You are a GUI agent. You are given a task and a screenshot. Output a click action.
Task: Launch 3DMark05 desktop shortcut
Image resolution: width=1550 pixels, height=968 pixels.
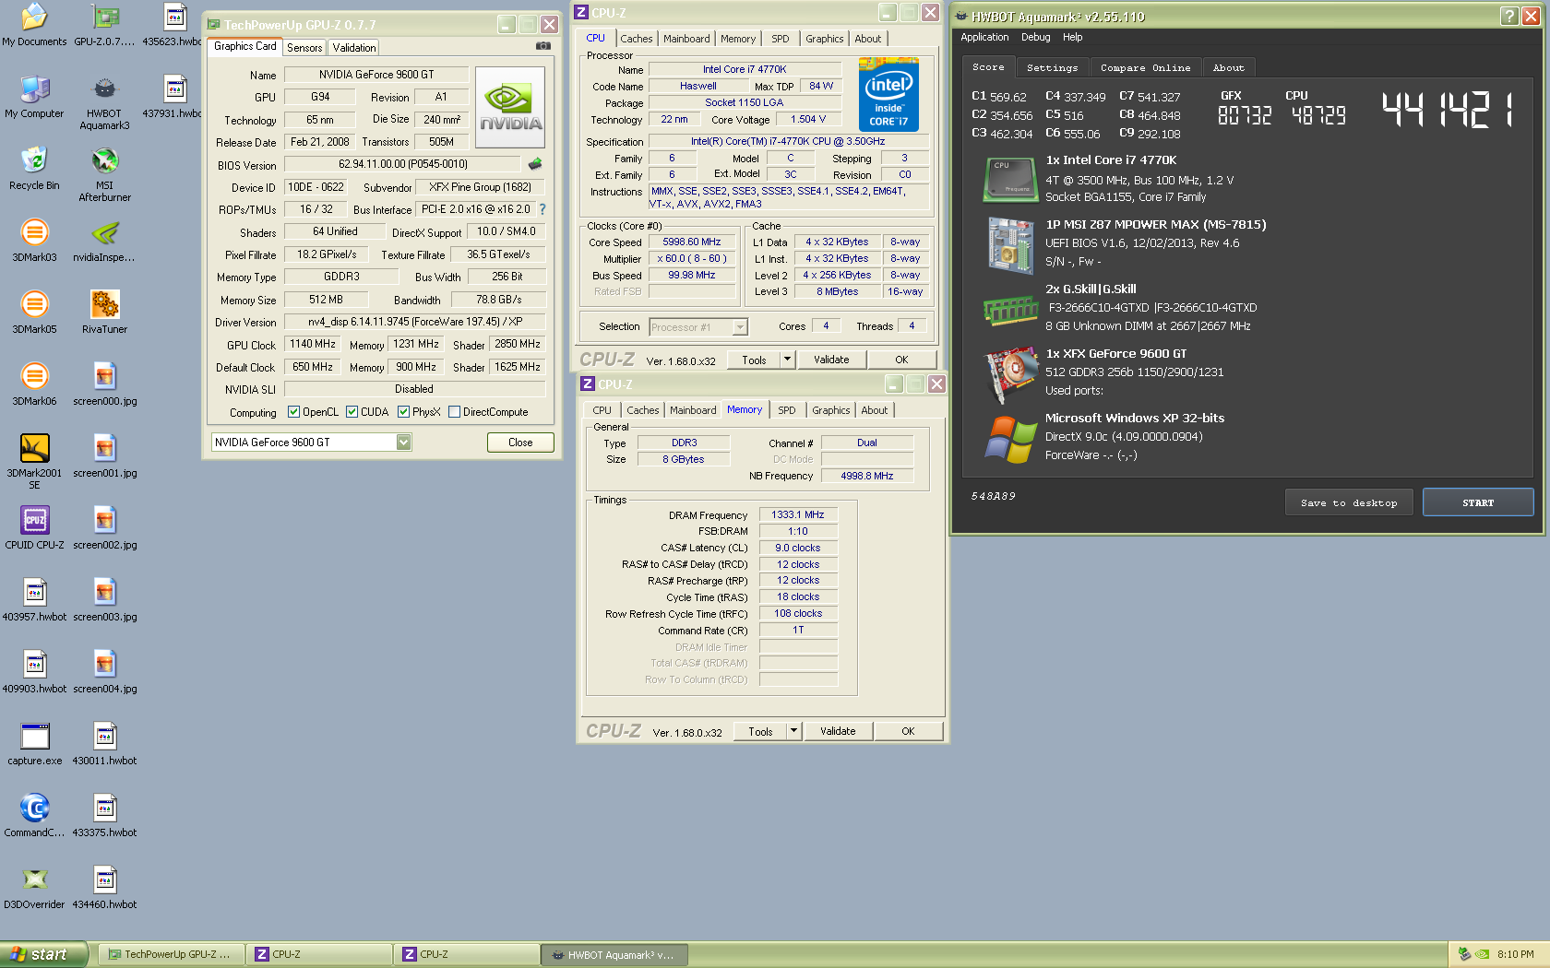point(34,313)
